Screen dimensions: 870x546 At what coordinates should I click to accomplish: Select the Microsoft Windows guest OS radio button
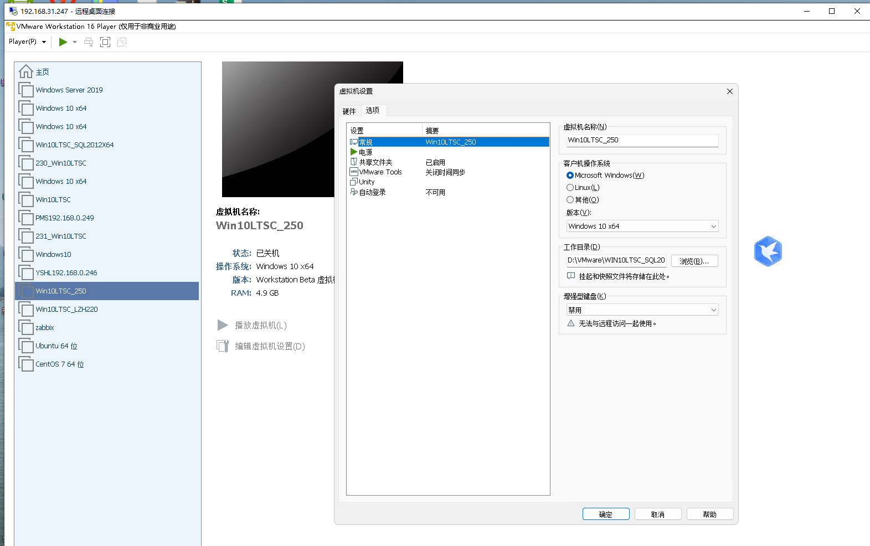pyautogui.click(x=570, y=176)
